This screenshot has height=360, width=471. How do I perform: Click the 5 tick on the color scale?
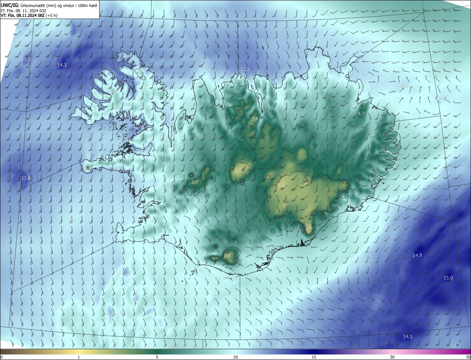157,357
